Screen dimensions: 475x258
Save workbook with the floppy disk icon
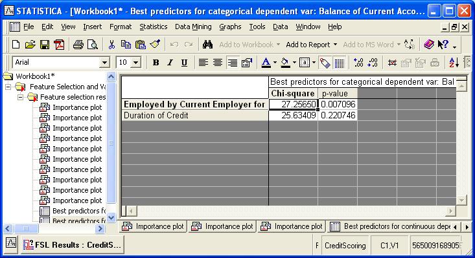point(45,45)
